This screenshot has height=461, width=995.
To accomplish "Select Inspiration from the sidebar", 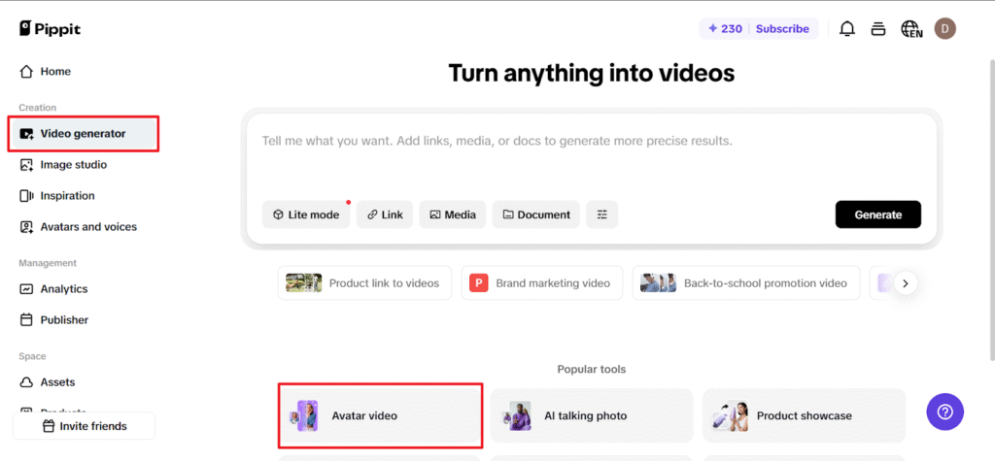I will coord(67,196).
